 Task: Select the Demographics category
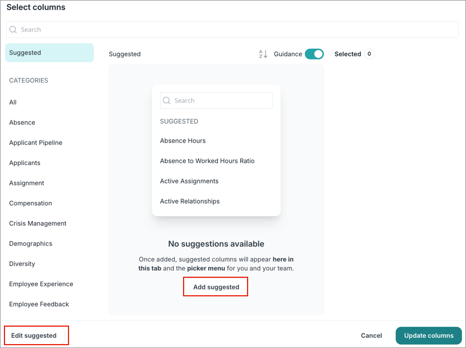pos(31,244)
